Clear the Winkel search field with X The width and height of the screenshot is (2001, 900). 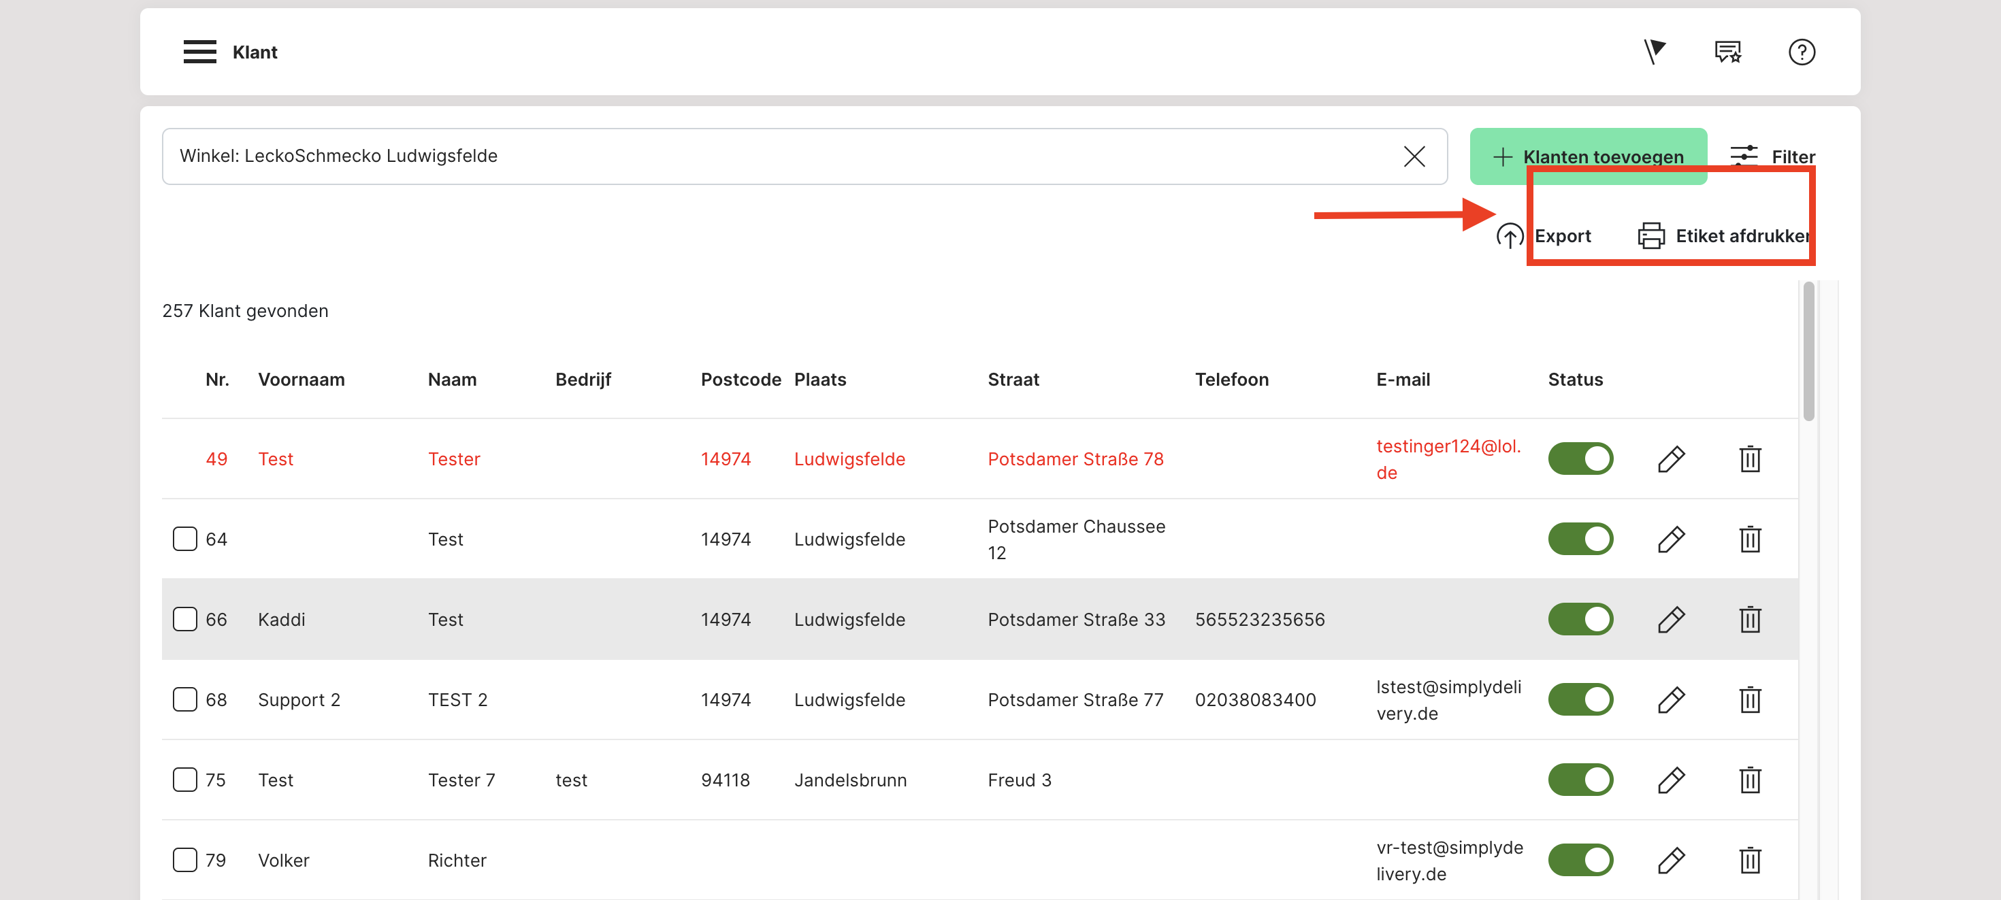pos(1414,156)
